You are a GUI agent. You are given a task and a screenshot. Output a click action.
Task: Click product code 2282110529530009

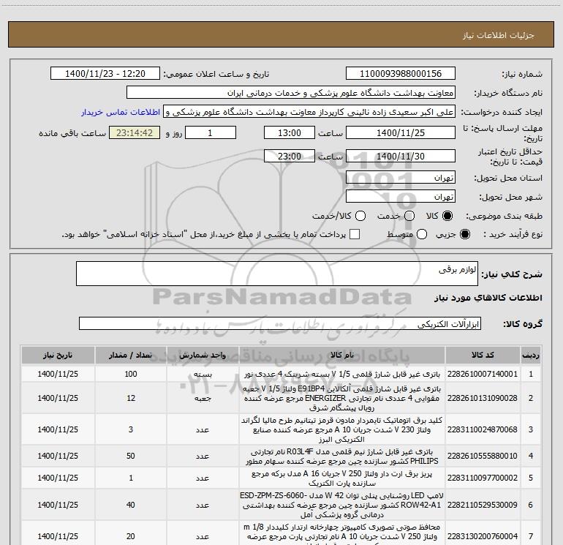coord(483,505)
